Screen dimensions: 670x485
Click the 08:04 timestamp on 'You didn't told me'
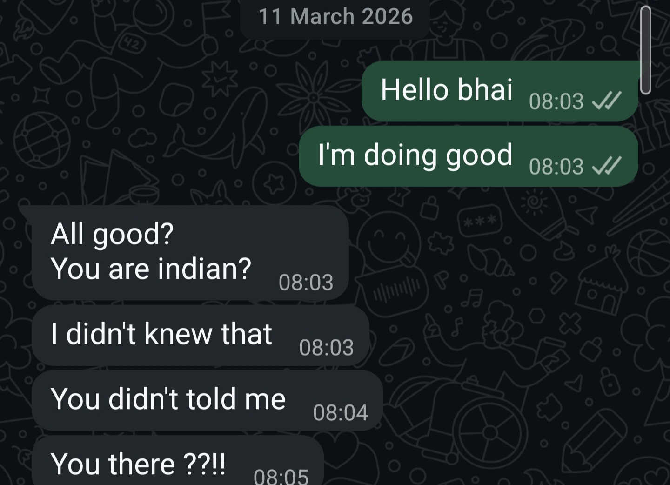tap(341, 413)
